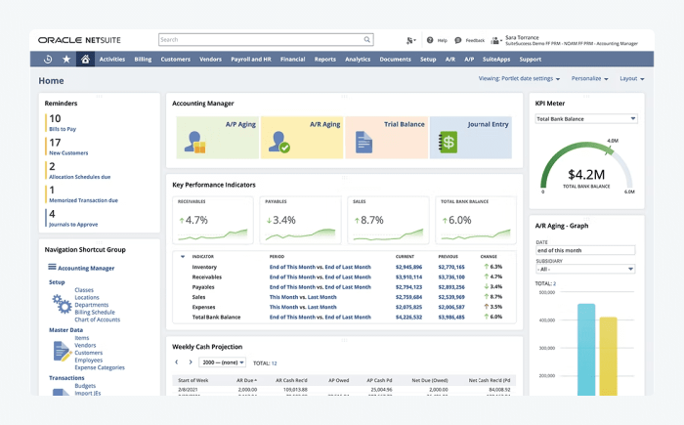Click the Setup gears icon in shortcuts
684x425 pixels.
pyautogui.click(x=62, y=304)
